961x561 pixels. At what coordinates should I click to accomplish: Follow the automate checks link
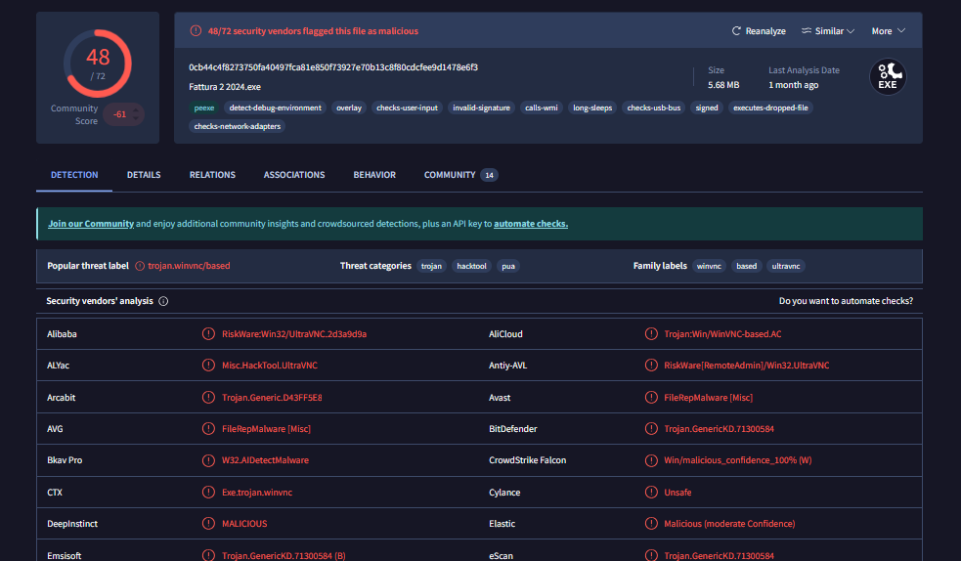pyautogui.click(x=531, y=224)
